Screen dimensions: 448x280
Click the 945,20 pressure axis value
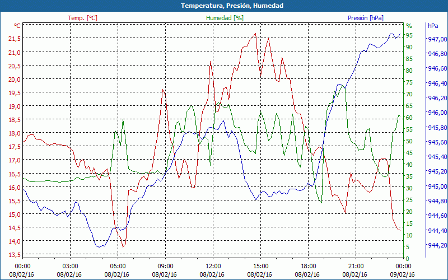point(437,171)
